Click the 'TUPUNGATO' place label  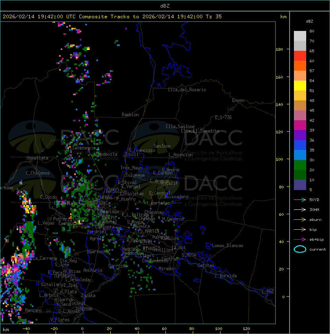(x=64, y=276)
